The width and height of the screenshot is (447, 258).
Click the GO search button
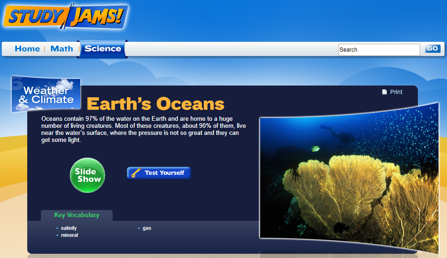tap(432, 48)
